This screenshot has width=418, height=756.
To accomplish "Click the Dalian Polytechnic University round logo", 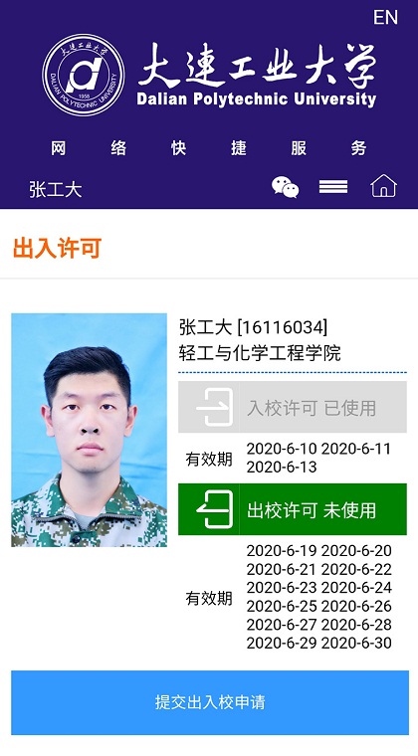I will [x=84, y=75].
